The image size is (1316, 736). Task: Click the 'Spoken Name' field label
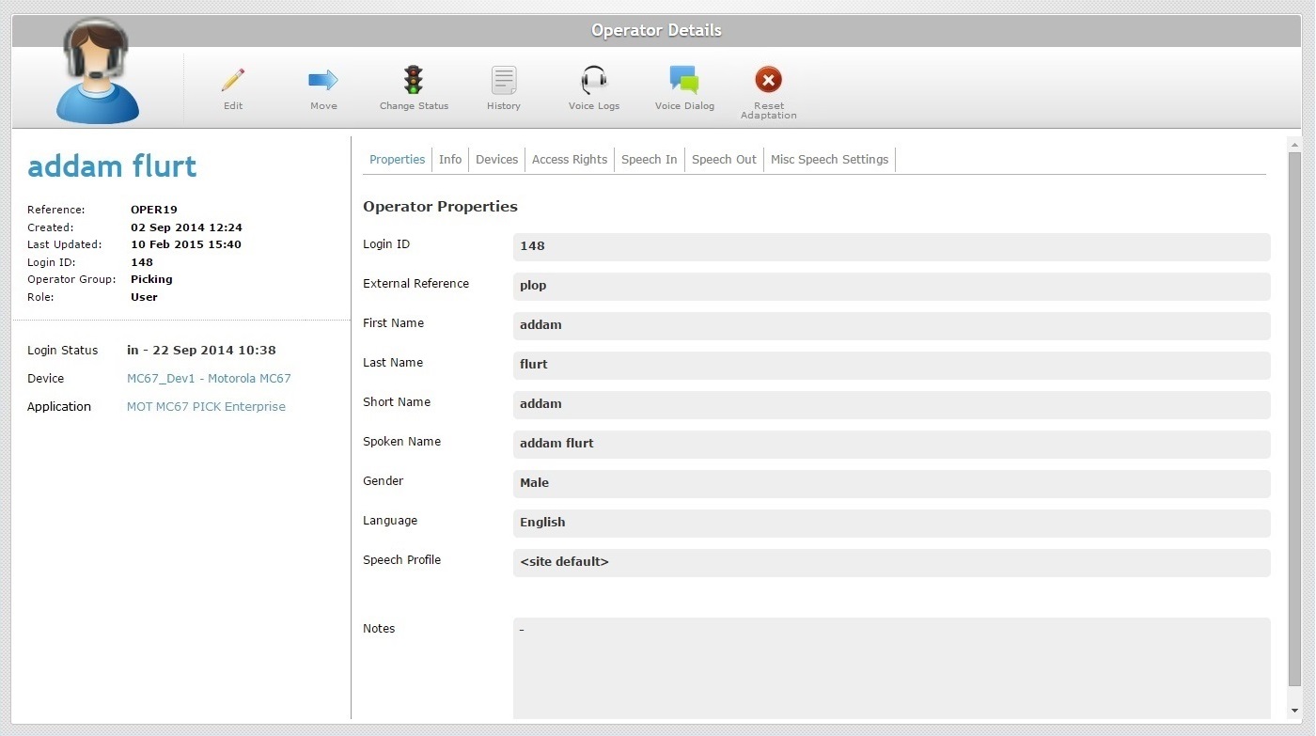(x=401, y=442)
